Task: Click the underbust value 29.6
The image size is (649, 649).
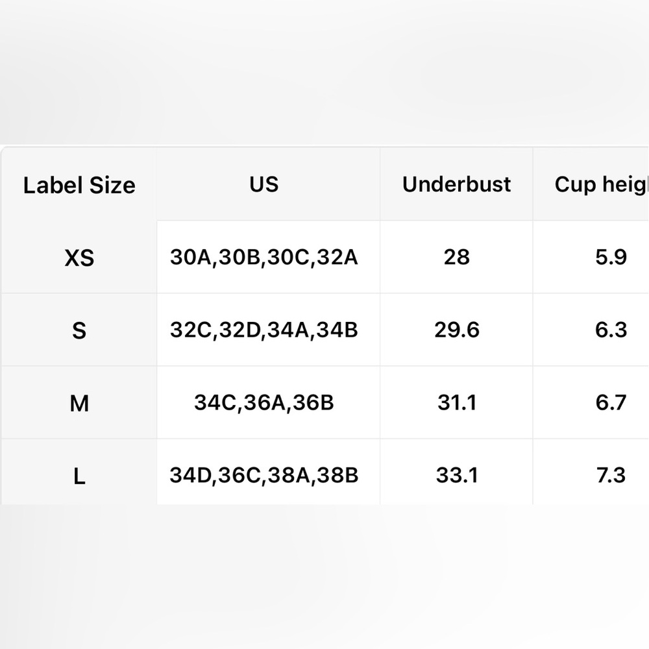Action: (x=456, y=330)
